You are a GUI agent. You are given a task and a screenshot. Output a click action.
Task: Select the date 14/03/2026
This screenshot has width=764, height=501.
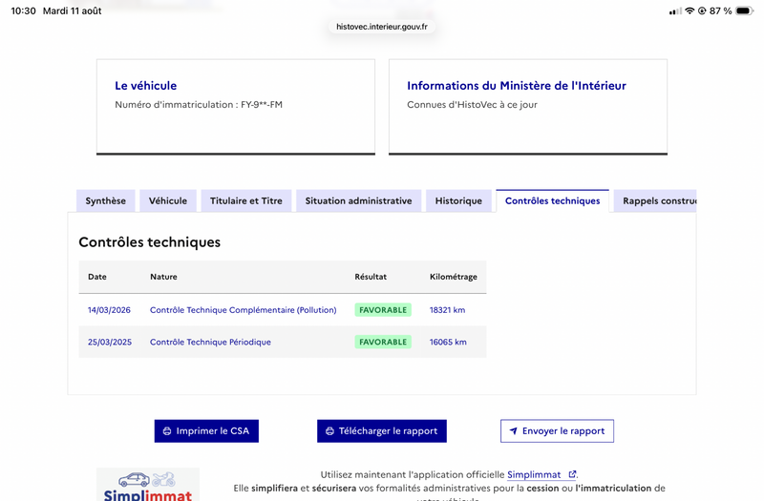click(x=109, y=309)
